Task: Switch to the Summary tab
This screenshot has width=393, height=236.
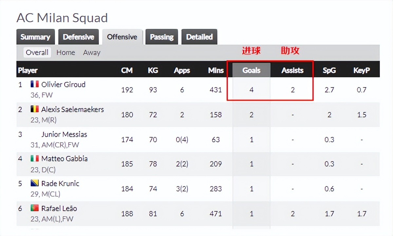Action: tap(35, 37)
